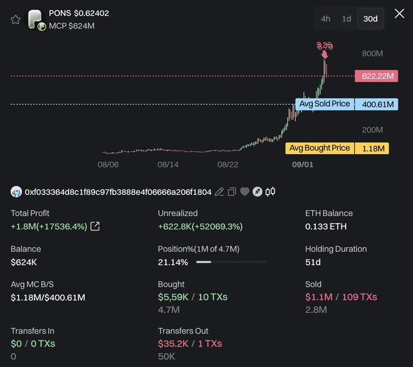Click the 09/01 date axis label
The image size is (413, 367).
[302, 164]
